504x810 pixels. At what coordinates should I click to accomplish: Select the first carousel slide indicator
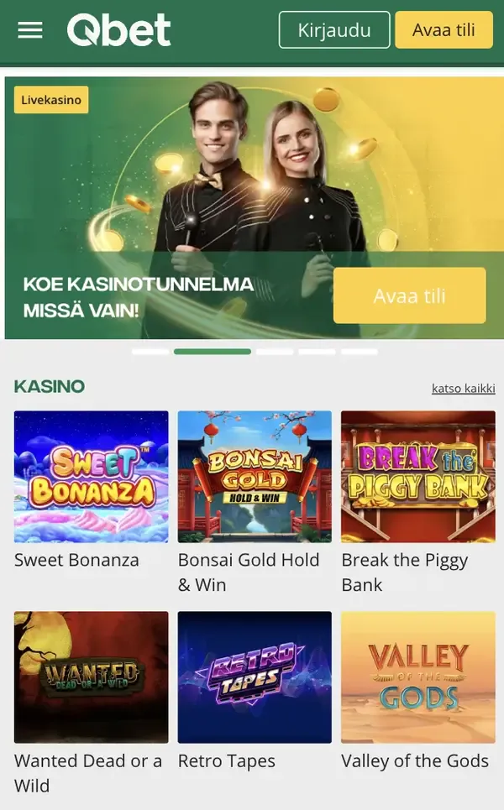pyautogui.click(x=150, y=352)
